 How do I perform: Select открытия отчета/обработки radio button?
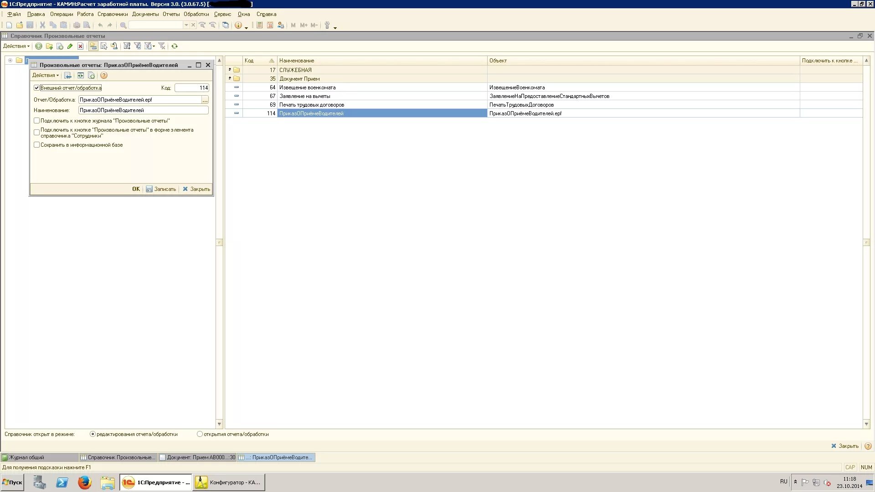coord(200,434)
